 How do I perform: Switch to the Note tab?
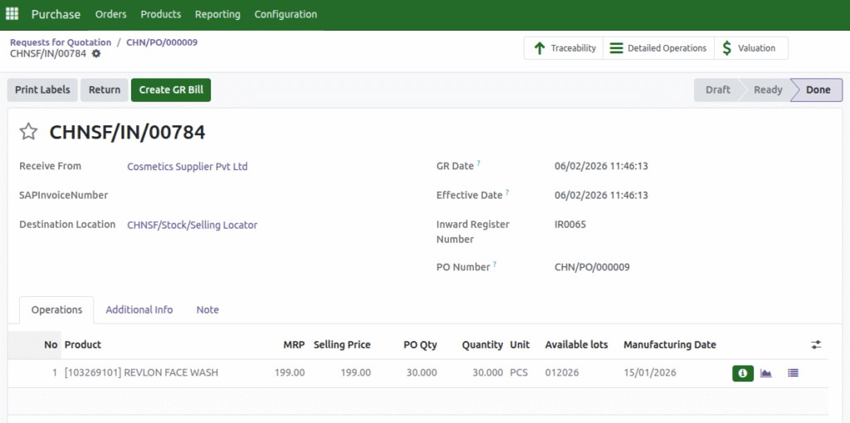pos(208,309)
